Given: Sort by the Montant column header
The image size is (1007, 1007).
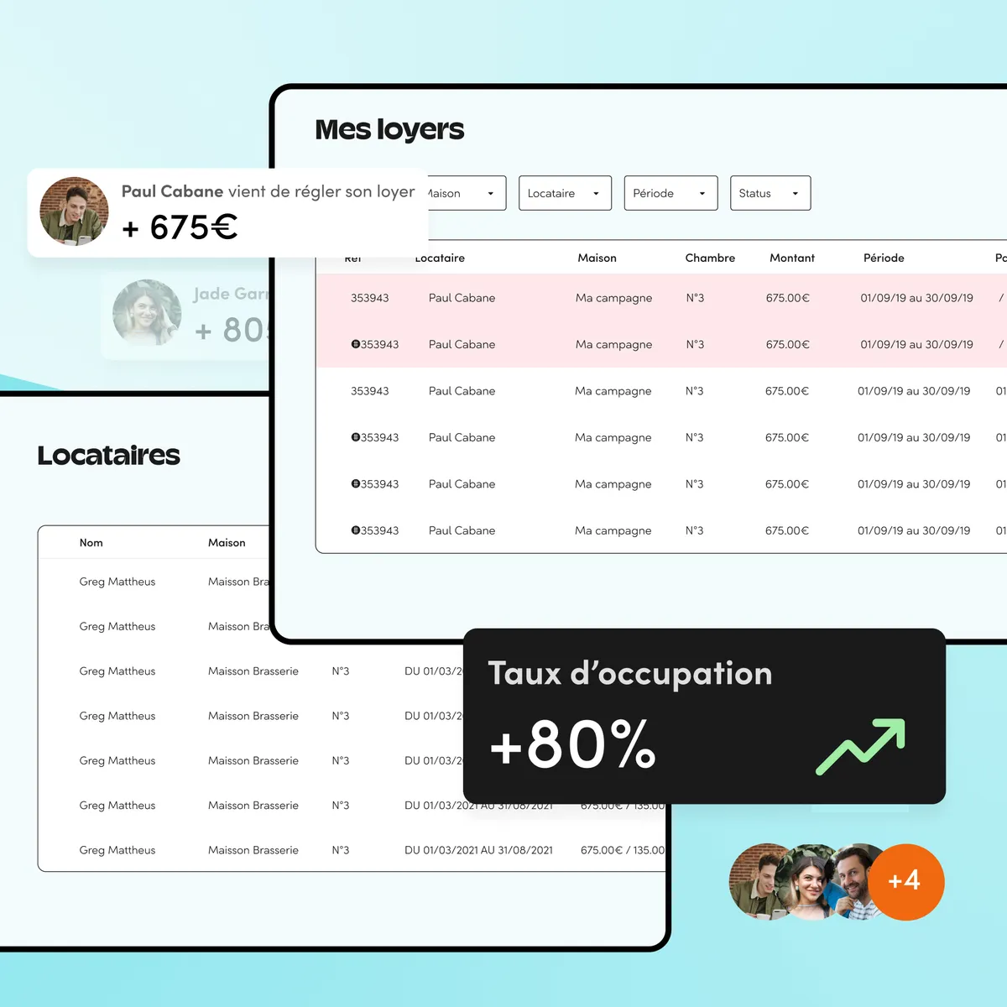Looking at the screenshot, I should pyautogui.click(x=792, y=258).
